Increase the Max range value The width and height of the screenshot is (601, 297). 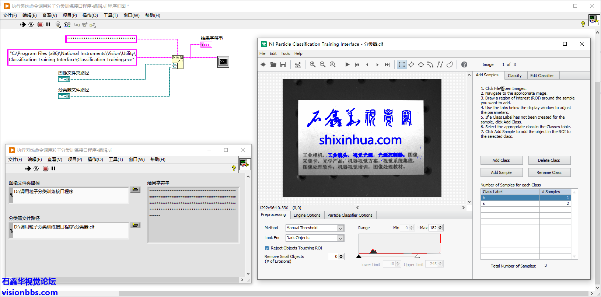click(440, 227)
